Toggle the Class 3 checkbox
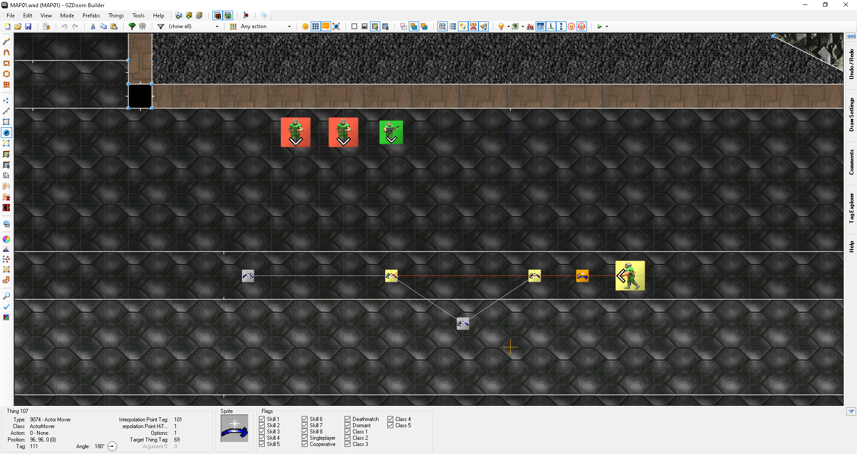Viewport: 857px width, 454px height. click(348, 444)
